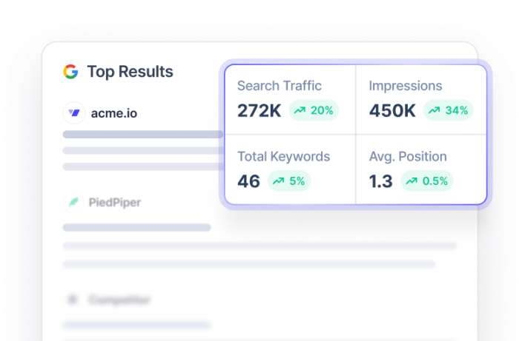Click the trend arrow in the 5% badge
Screen dimensions: 519x341
[278, 180]
